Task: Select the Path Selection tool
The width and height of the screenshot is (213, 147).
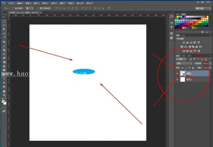Action: pos(4,83)
